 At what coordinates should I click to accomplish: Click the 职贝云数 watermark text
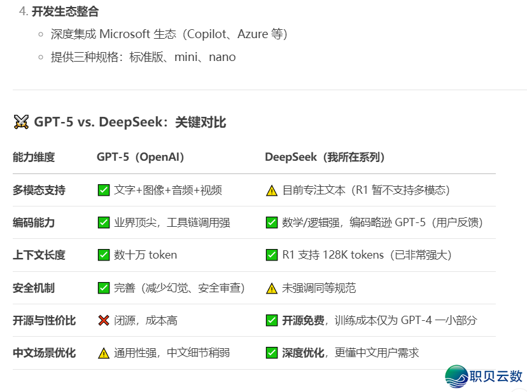tap(496, 376)
